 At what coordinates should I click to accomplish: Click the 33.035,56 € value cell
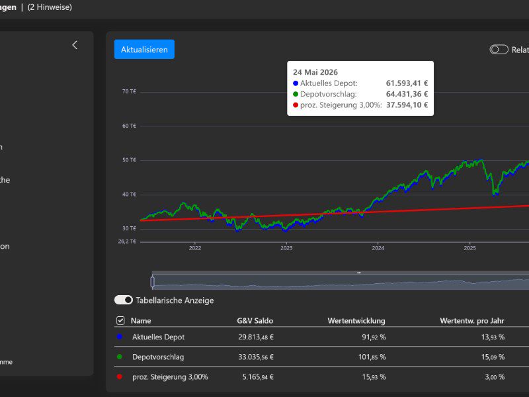coord(256,357)
